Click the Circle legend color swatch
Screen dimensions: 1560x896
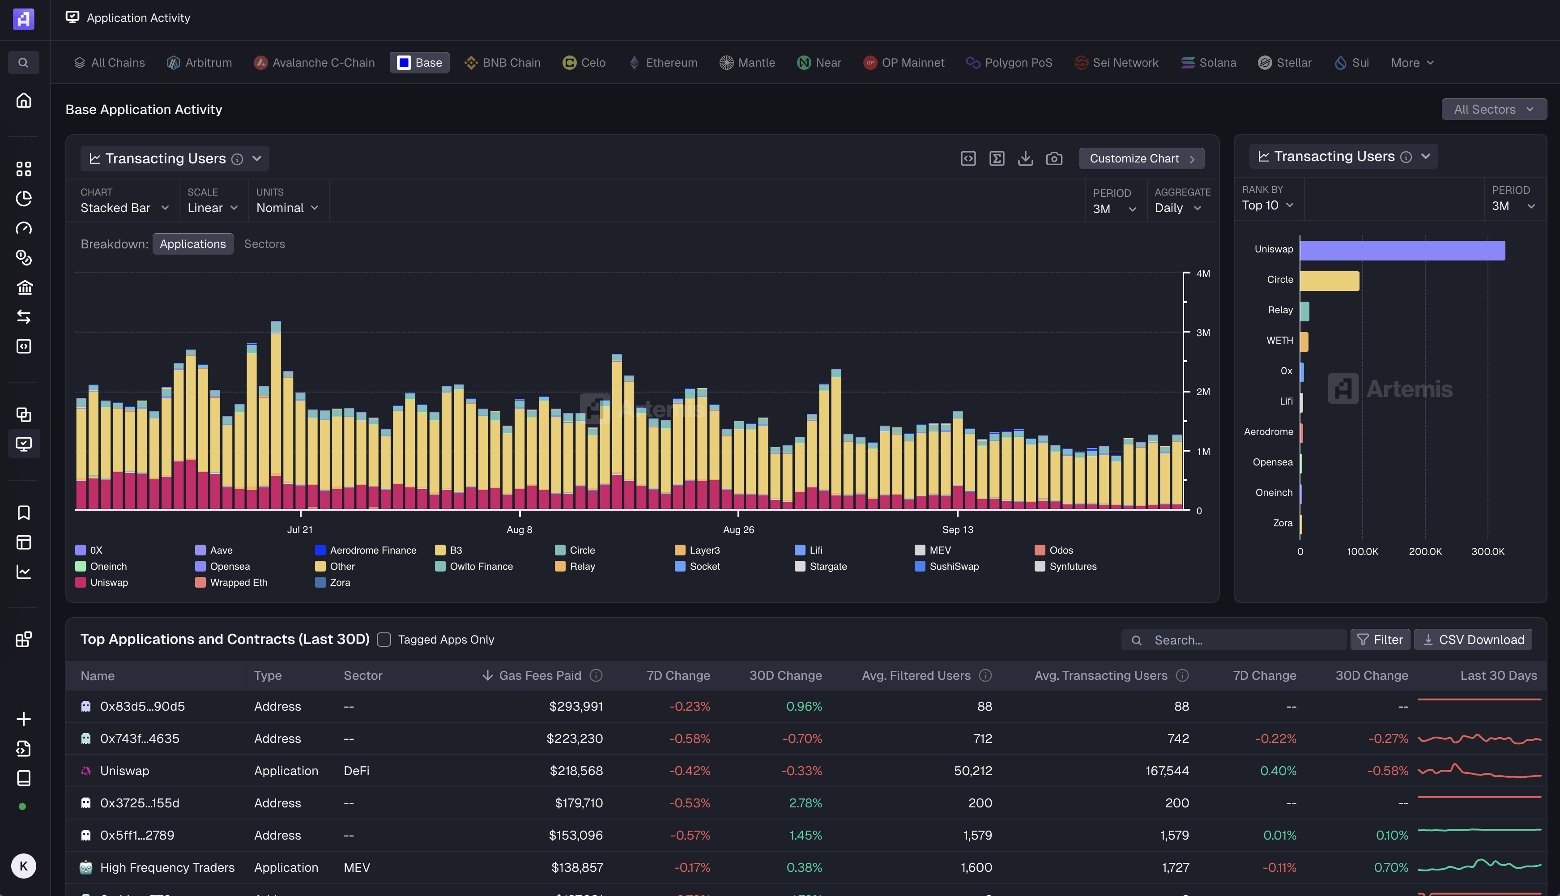pos(560,550)
